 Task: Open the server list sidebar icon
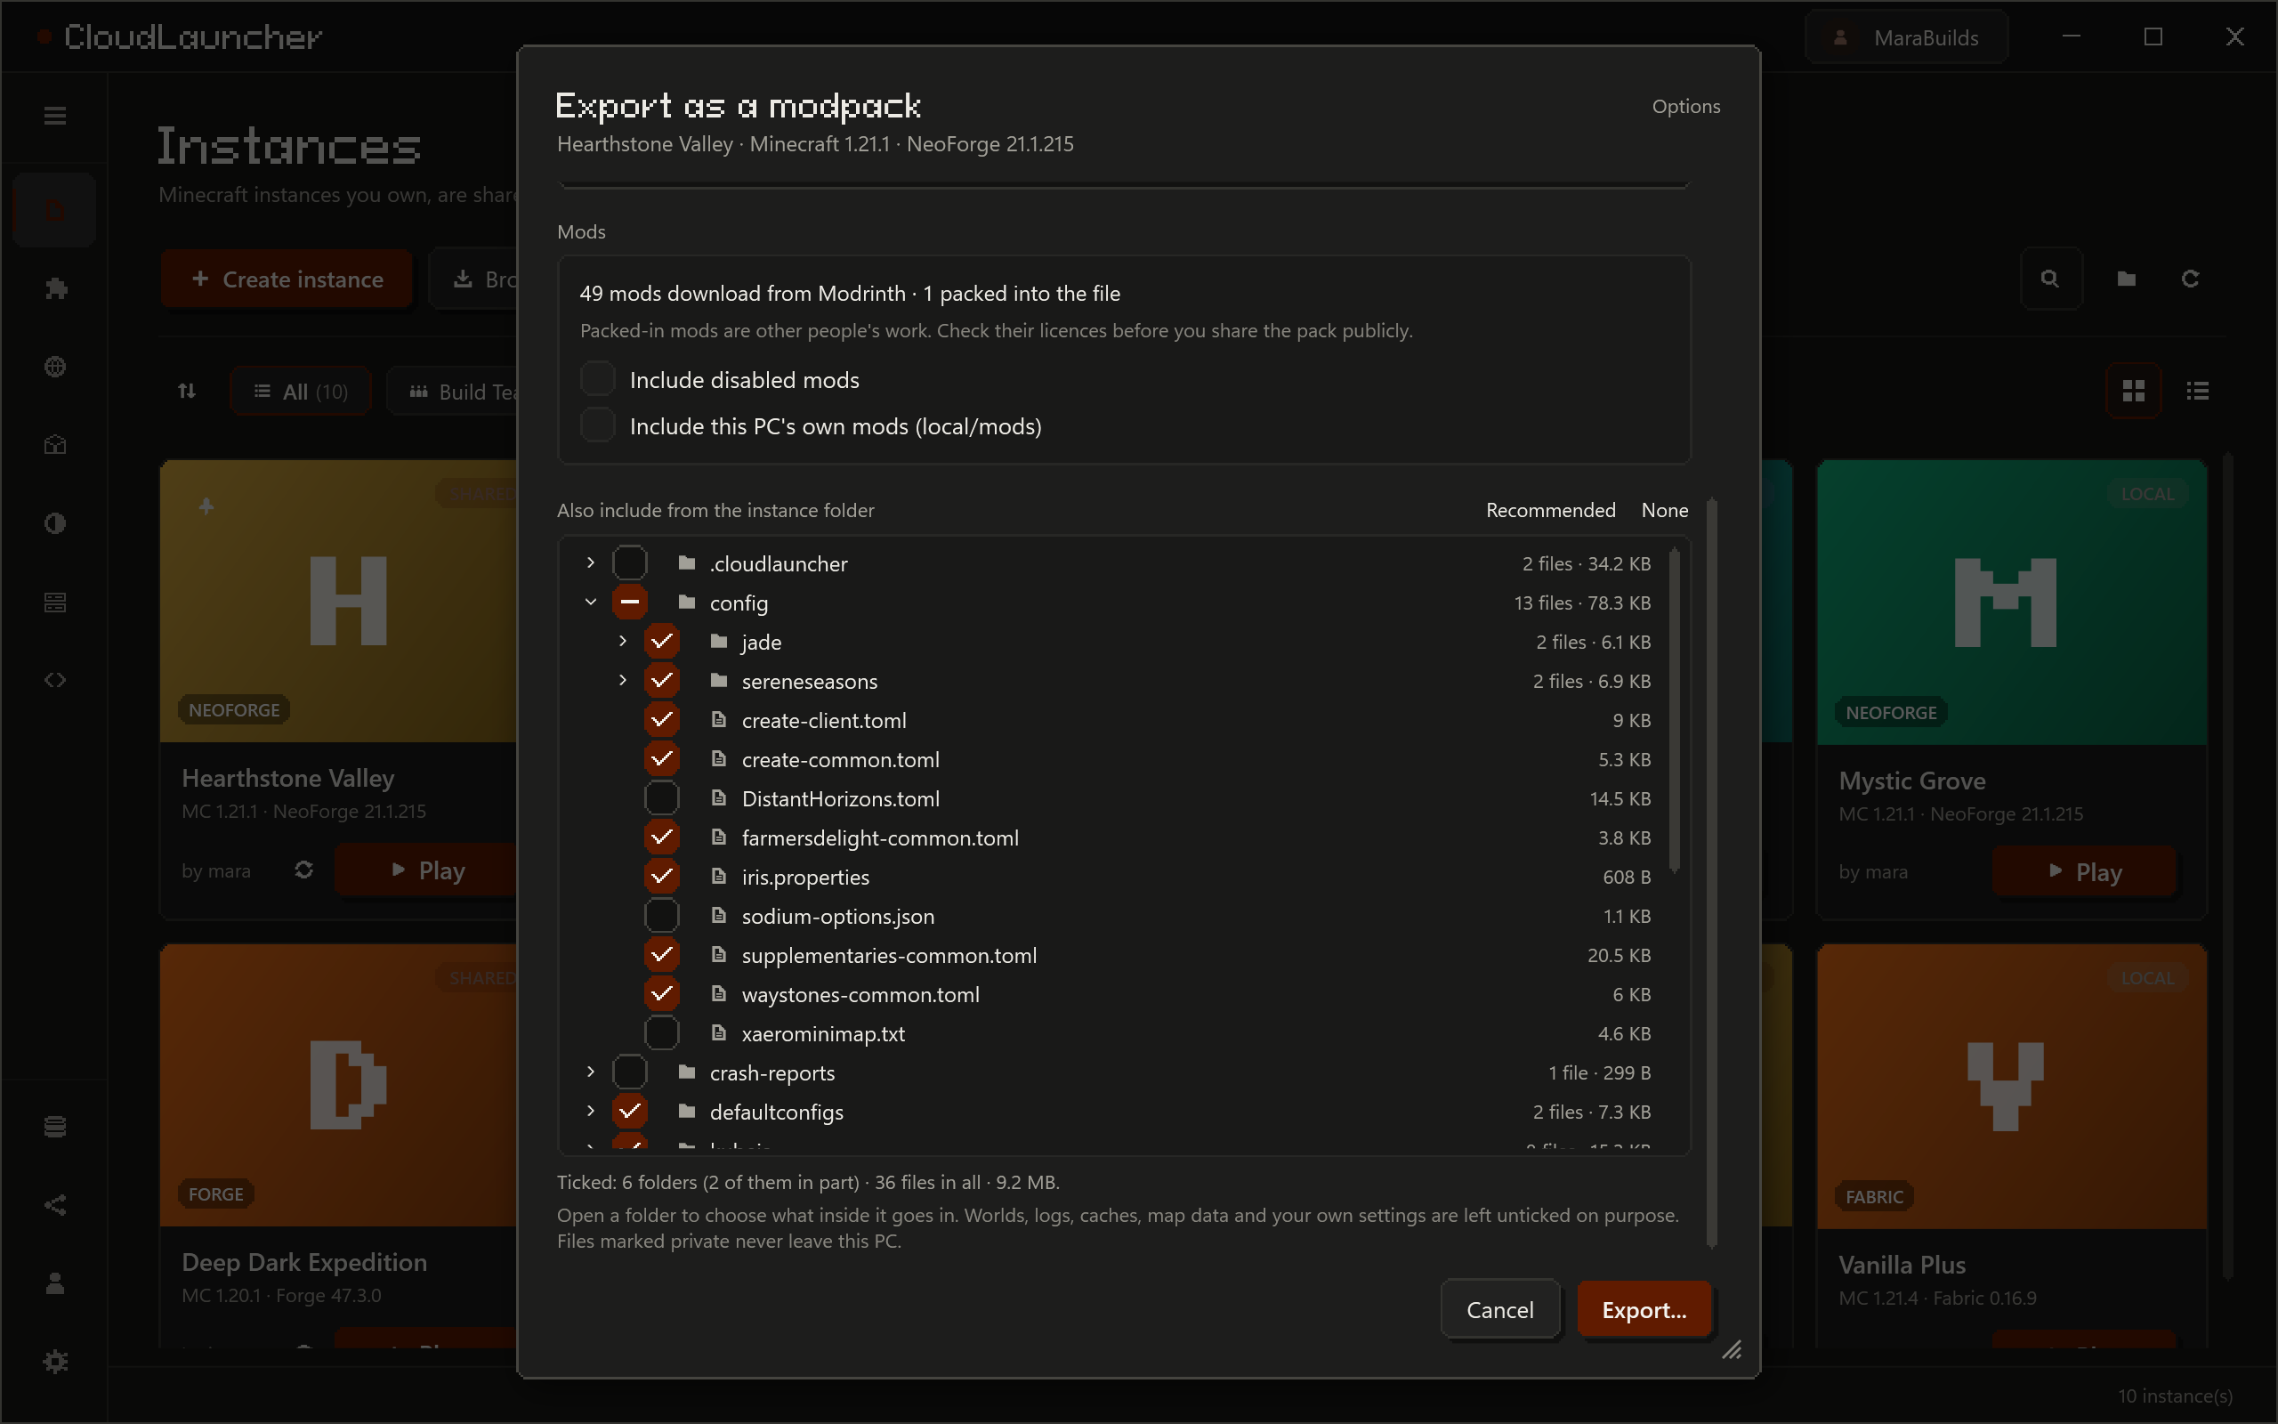(x=54, y=602)
